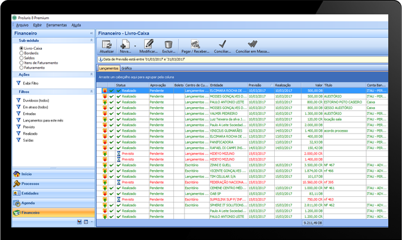Click the VINICIUS GUIMARÃES entity cell
Screen dimensions: 402x240
coord(228,131)
